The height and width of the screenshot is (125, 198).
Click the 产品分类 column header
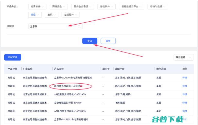pos(12,69)
